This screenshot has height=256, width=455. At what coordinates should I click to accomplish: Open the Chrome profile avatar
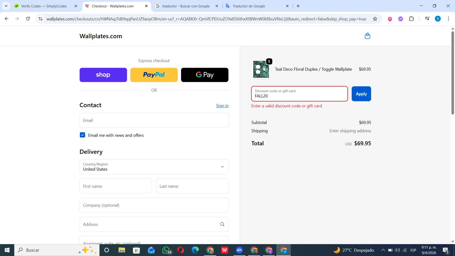pos(438,19)
